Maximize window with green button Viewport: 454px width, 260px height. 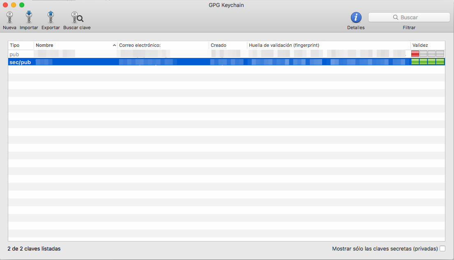point(22,5)
